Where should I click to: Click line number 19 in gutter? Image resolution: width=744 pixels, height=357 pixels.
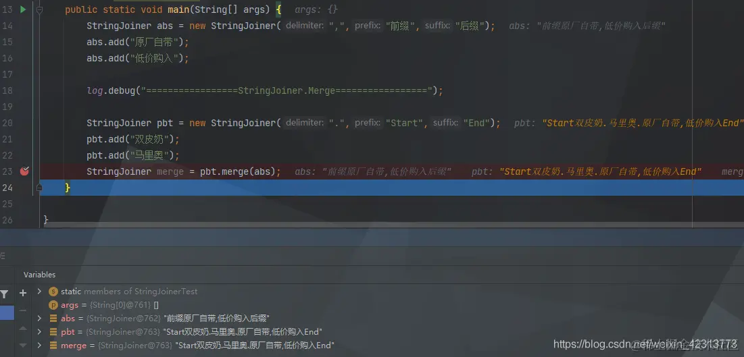click(x=7, y=107)
